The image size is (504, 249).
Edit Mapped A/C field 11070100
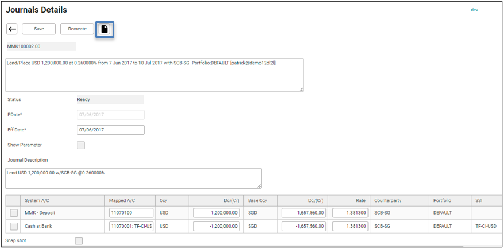(131, 213)
